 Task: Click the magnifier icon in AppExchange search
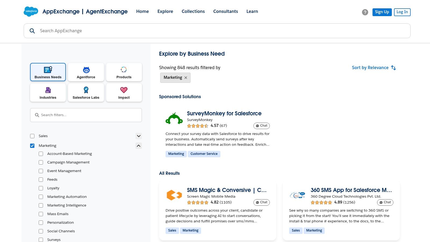tap(32, 31)
